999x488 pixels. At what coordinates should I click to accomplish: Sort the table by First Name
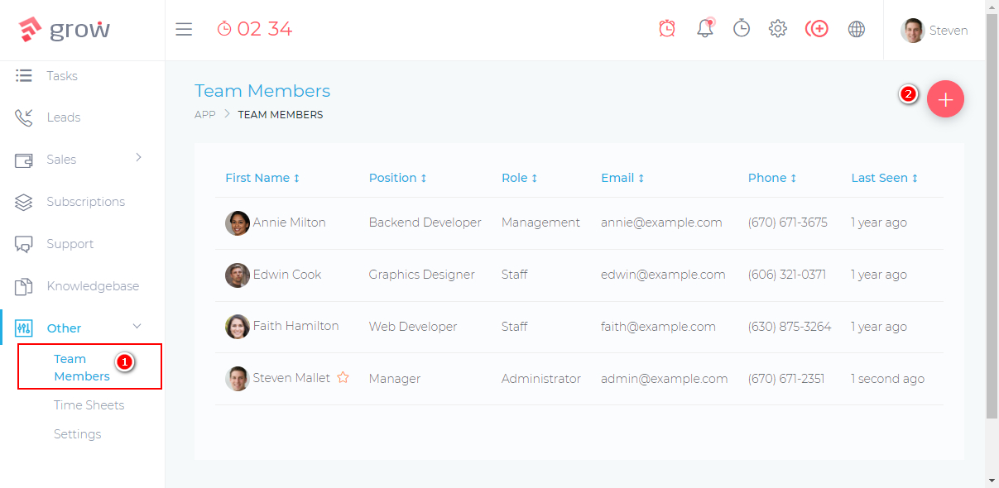[x=262, y=178]
